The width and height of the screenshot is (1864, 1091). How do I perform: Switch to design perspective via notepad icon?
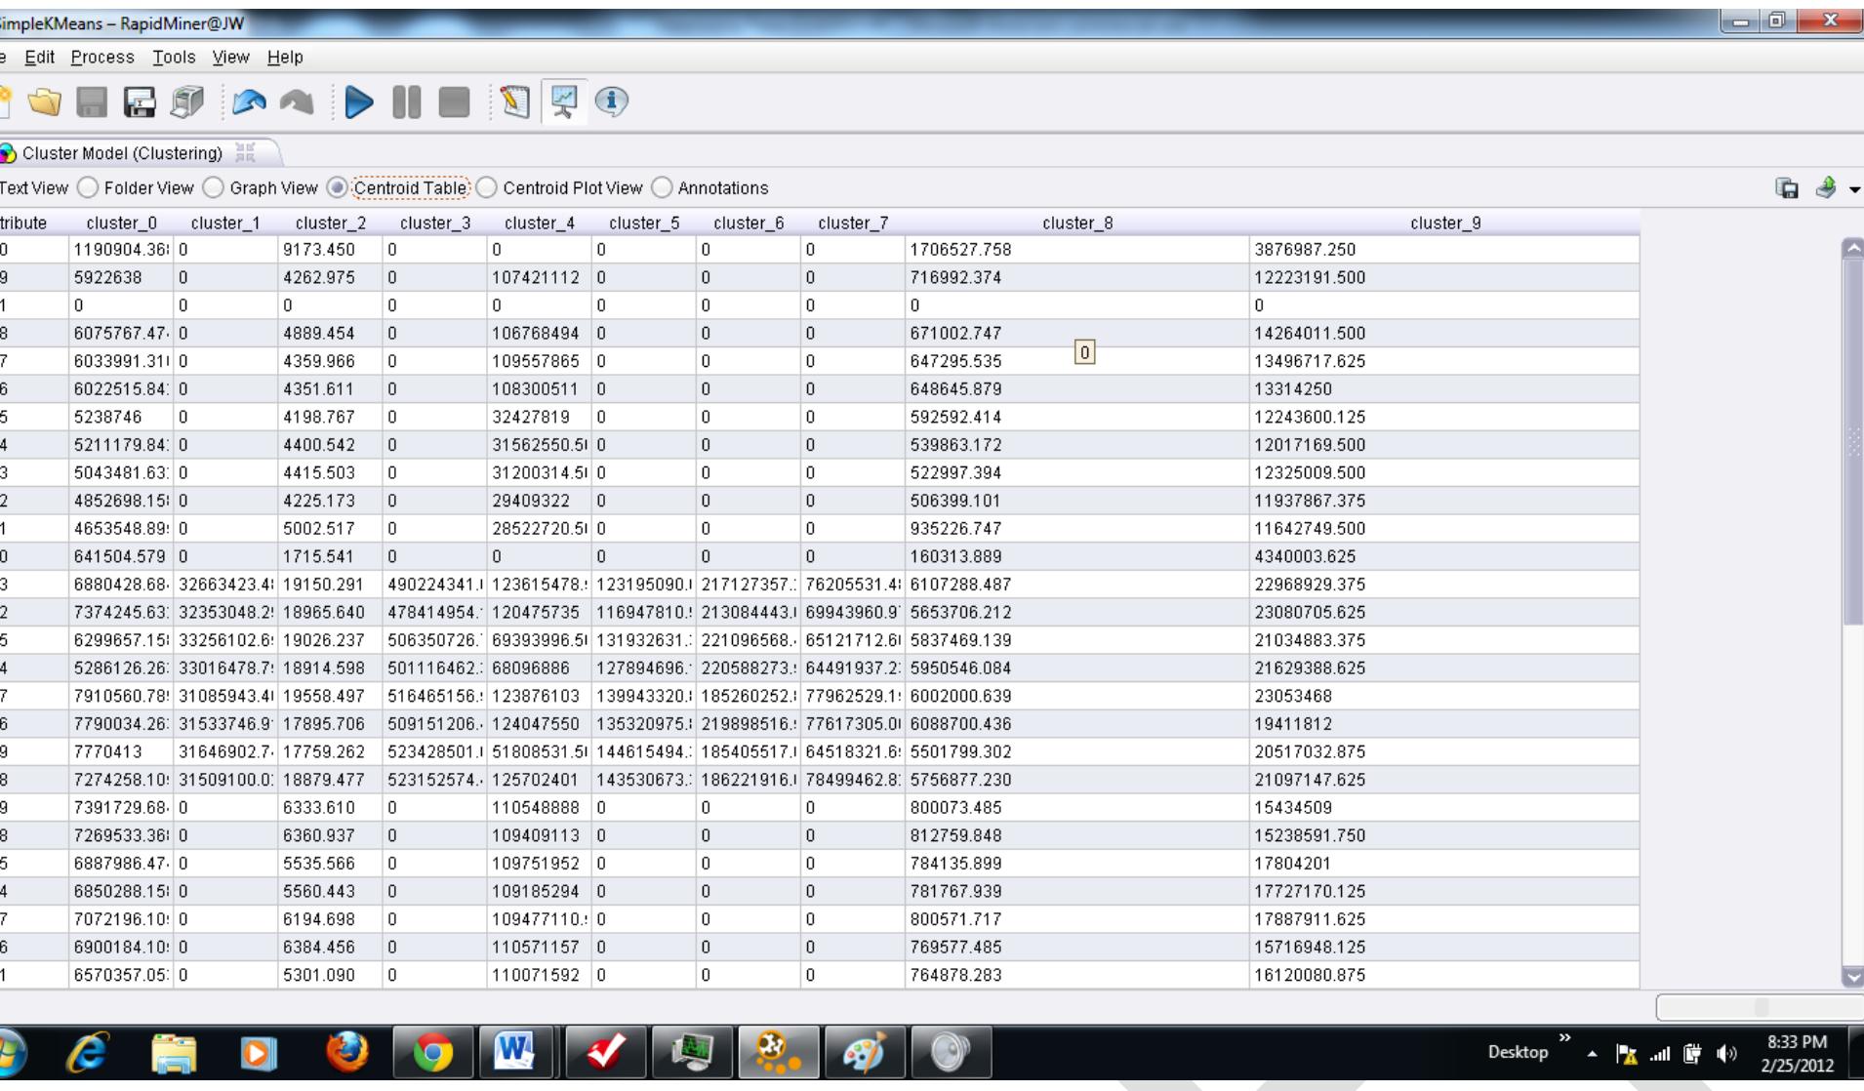(514, 101)
